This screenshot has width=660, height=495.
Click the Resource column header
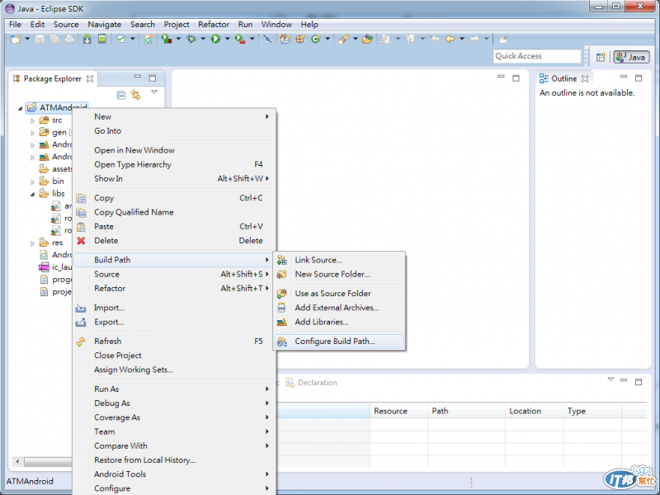point(398,411)
